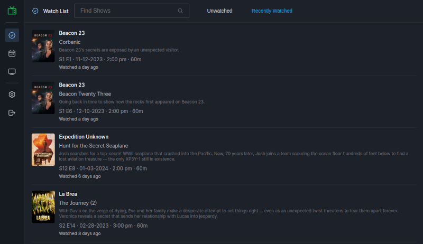Click the La Brea show title
423x244 pixels.
pyautogui.click(x=68, y=194)
